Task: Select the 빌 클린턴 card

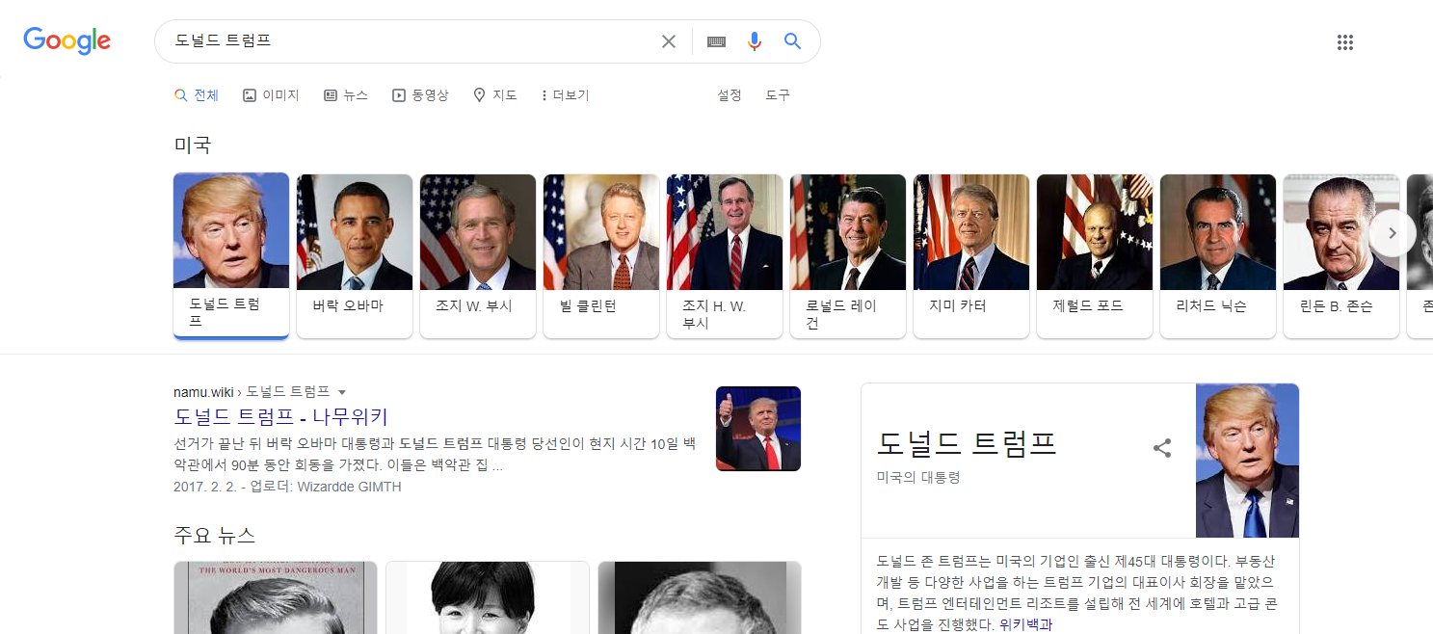Action: [601, 255]
